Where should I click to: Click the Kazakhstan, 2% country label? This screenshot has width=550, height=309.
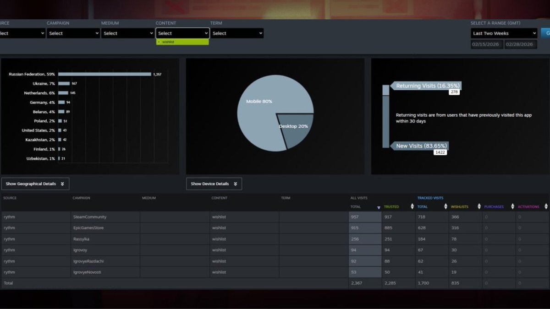(x=40, y=140)
